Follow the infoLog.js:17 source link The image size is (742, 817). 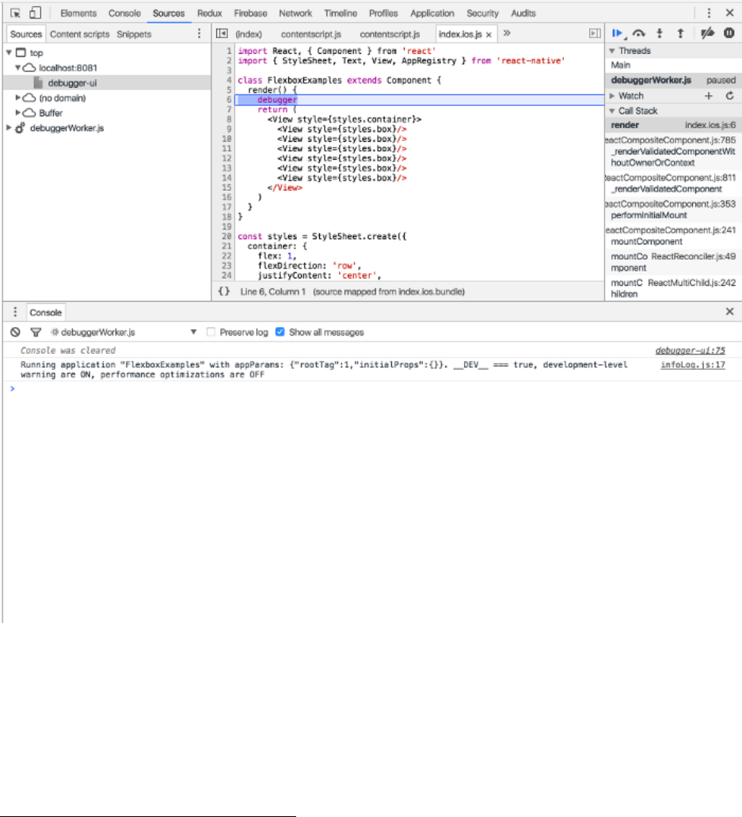point(692,365)
